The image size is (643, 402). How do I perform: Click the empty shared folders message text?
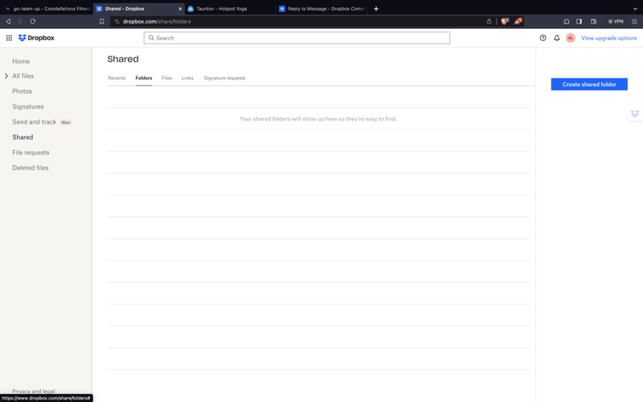click(318, 118)
